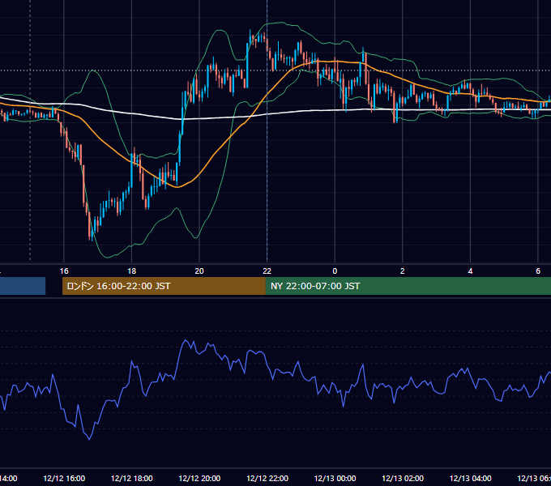This screenshot has height=486, width=551.
Task: Click the 12/12 16:00 date label
Action: click(64, 479)
